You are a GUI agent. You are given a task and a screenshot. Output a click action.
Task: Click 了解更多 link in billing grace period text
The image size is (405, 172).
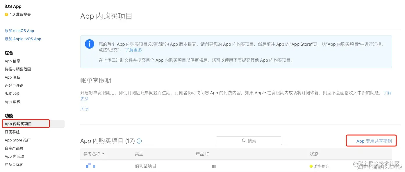point(387,93)
